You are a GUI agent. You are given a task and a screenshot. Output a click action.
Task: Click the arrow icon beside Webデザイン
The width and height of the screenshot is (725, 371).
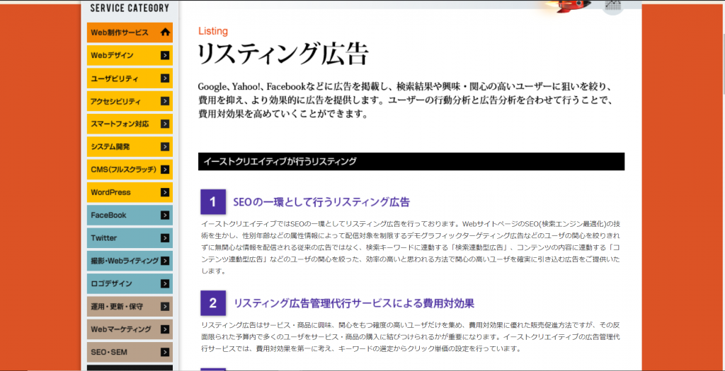pyautogui.click(x=165, y=55)
